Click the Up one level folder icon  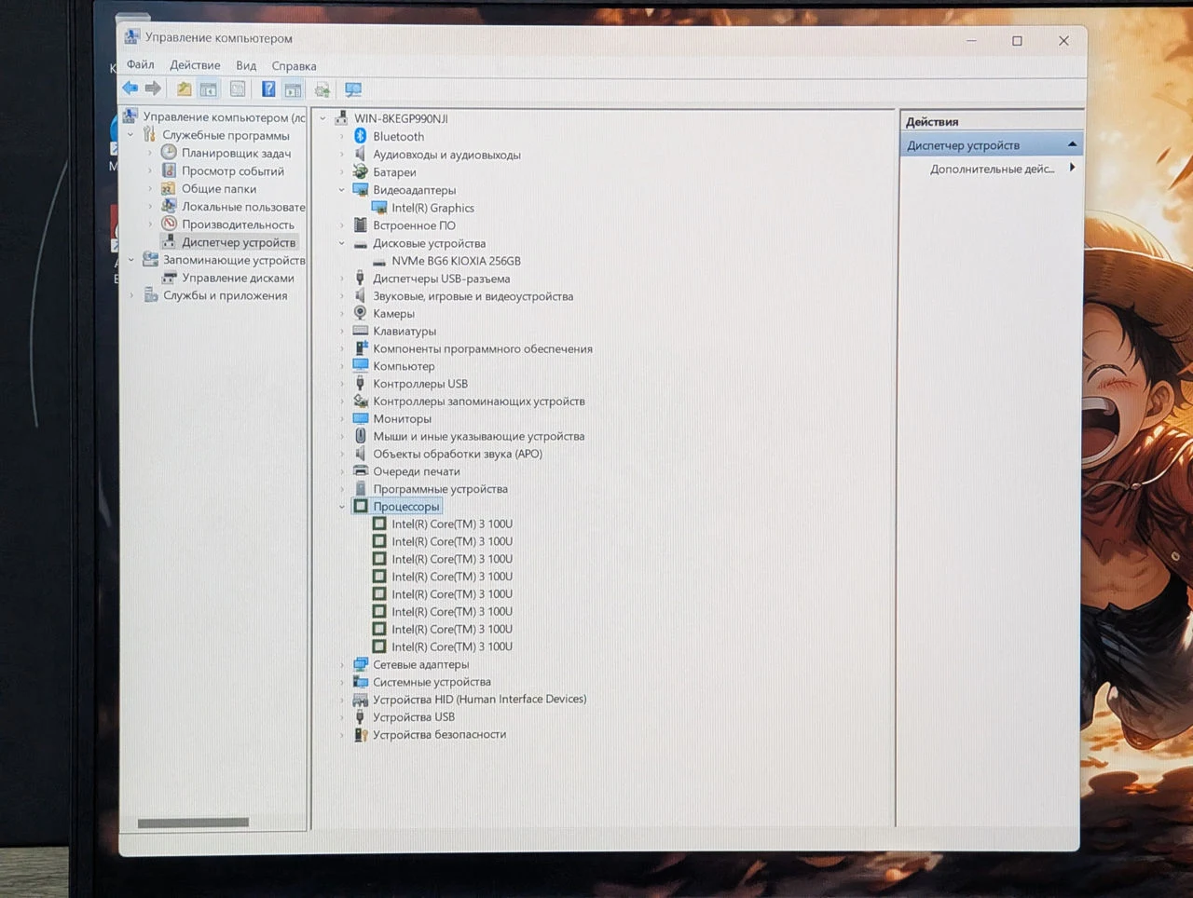185,89
